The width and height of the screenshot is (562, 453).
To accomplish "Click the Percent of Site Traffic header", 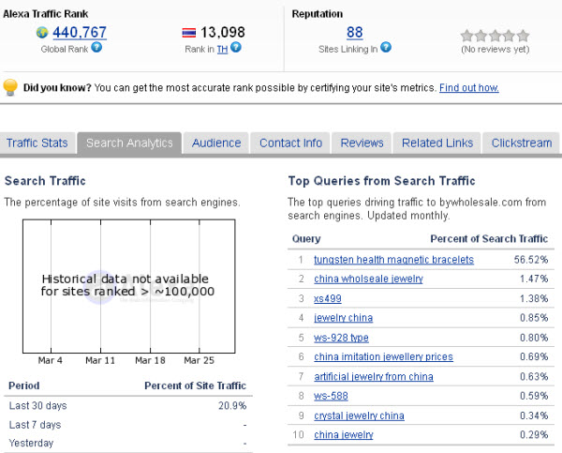I will [x=196, y=385].
